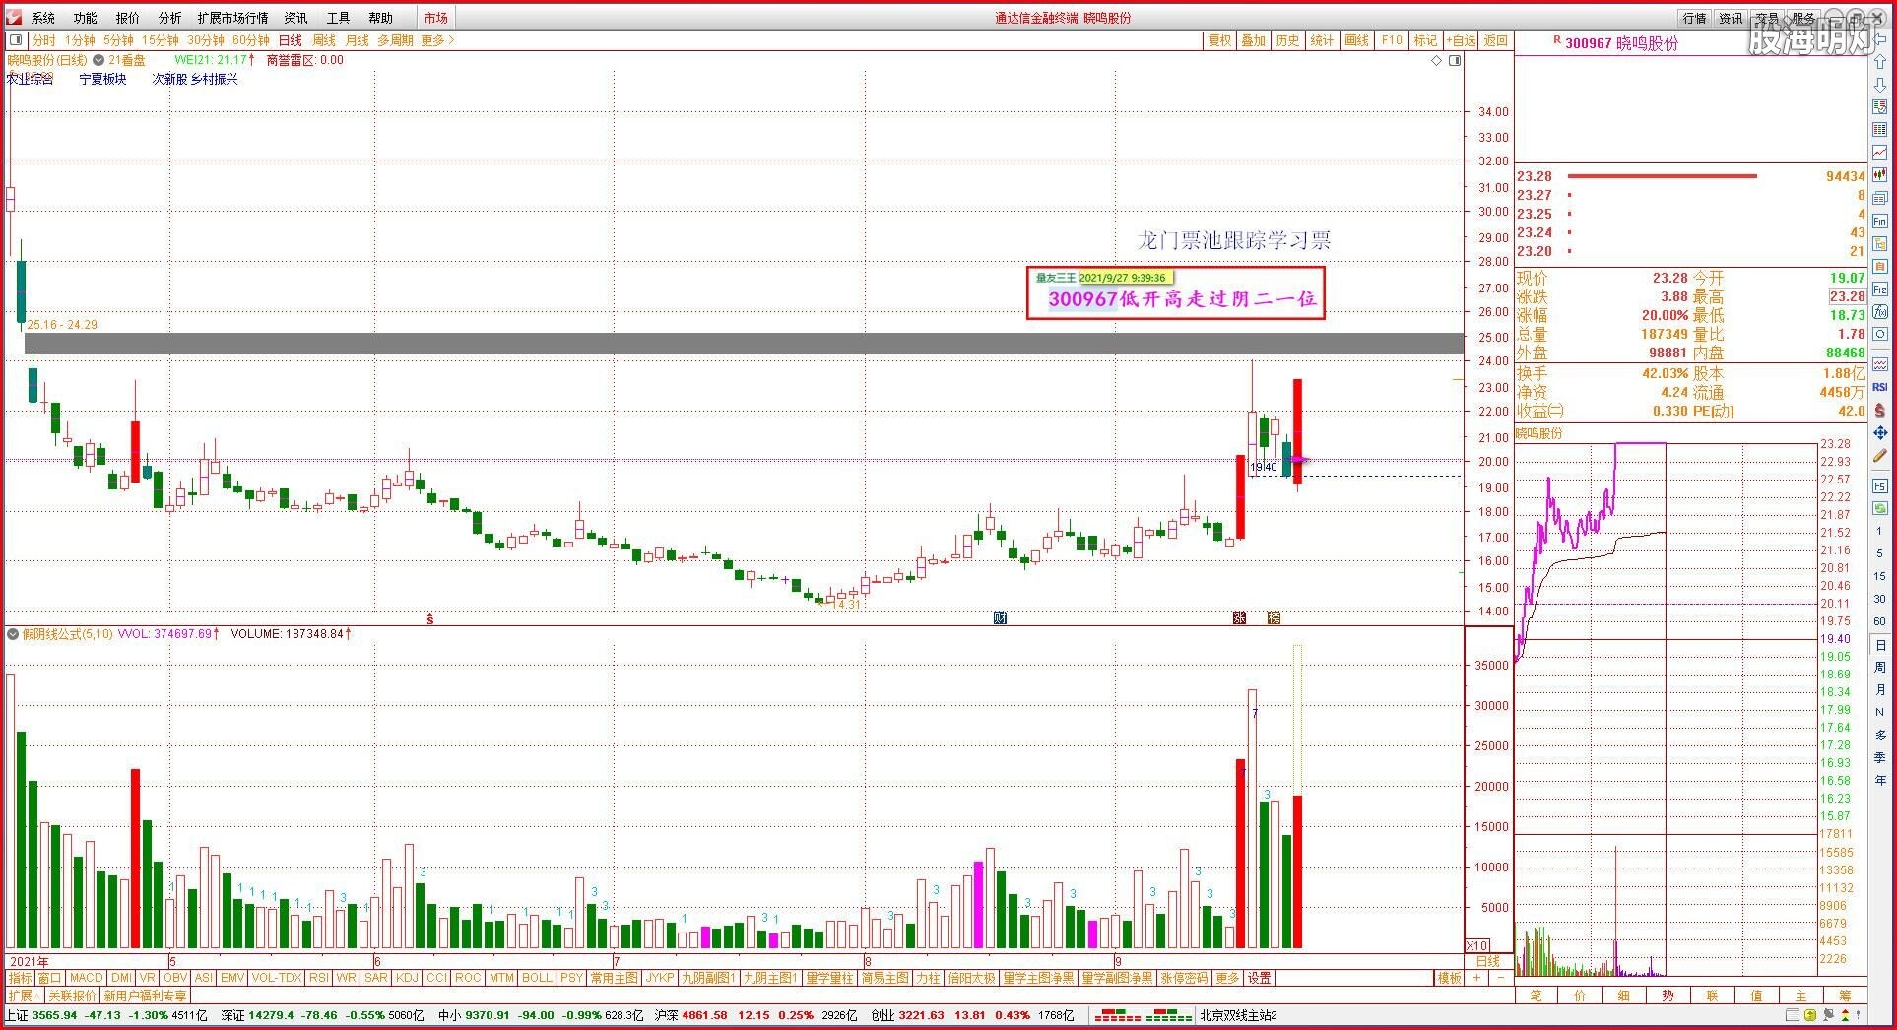Click the minus zoom button beside 模板

1500,978
